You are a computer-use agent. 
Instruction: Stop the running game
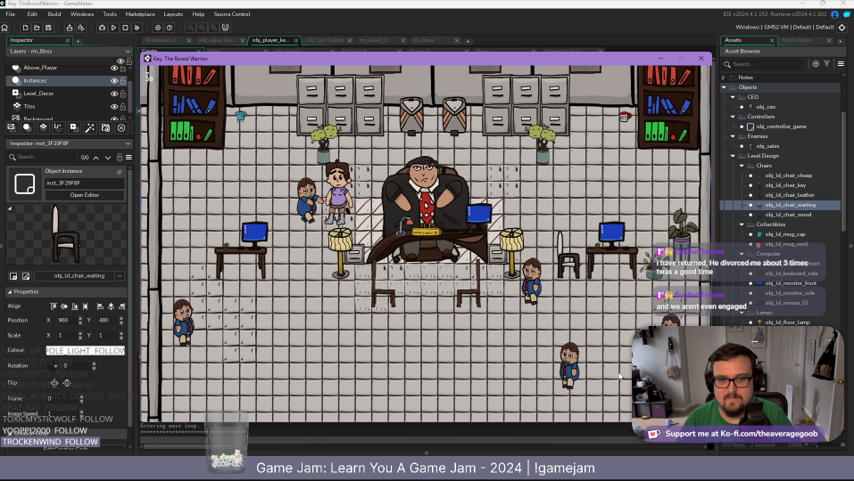click(x=125, y=28)
